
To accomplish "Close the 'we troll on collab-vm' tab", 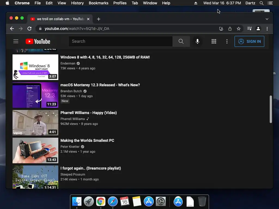I will [88, 19].
